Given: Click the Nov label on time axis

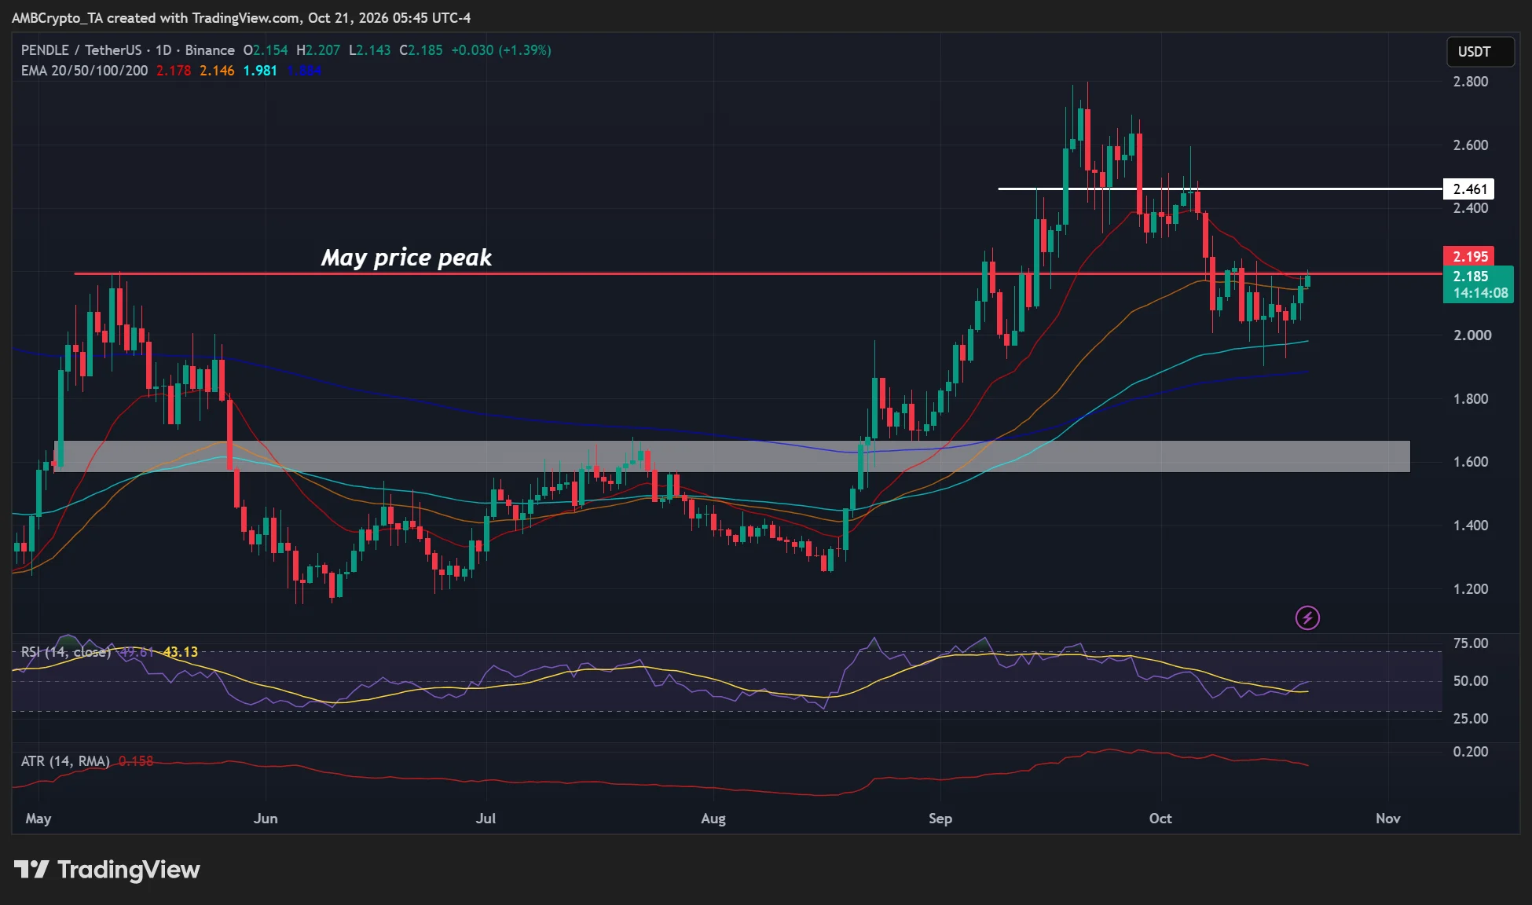Looking at the screenshot, I should pos(1388,819).
